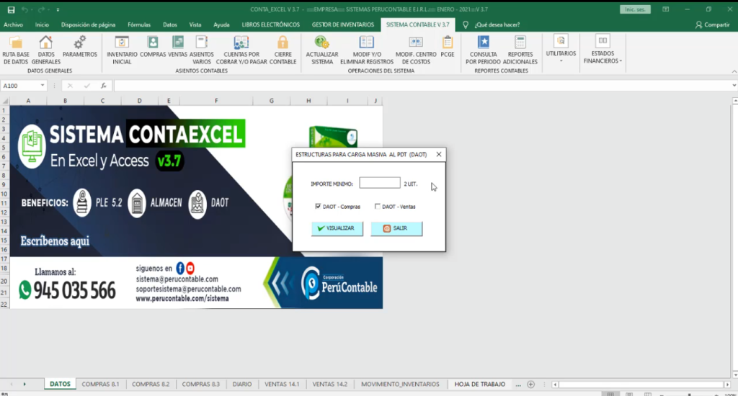Expand the formula bar
This screenshot has height=396, width=738.
[734, 86]
